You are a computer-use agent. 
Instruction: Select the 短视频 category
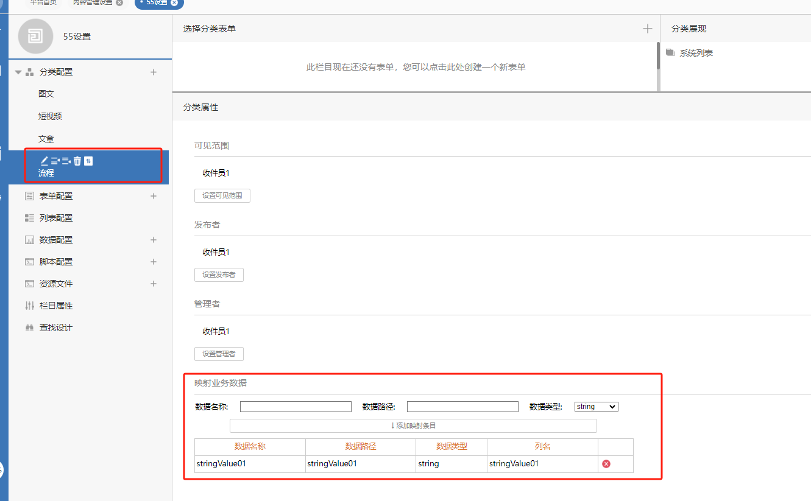pyautogui.click(x=50, y=116)
